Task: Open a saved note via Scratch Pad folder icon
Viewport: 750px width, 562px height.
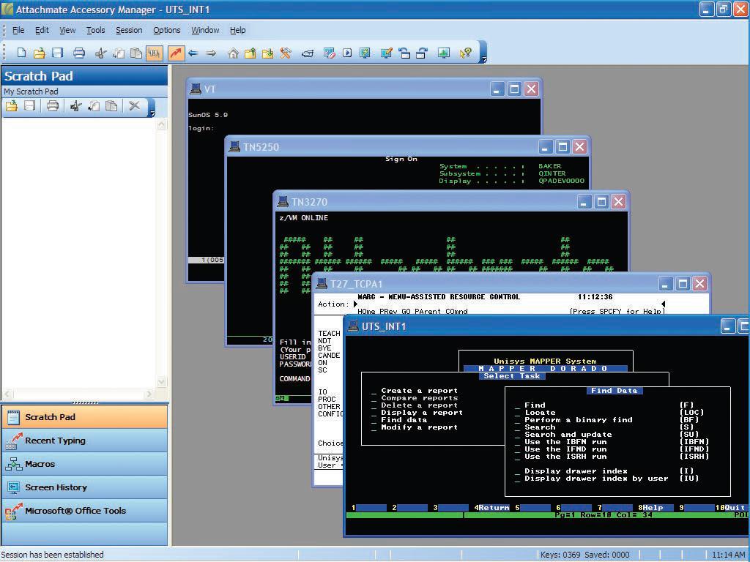Action: pyautogui.click(x=12, y=106)
